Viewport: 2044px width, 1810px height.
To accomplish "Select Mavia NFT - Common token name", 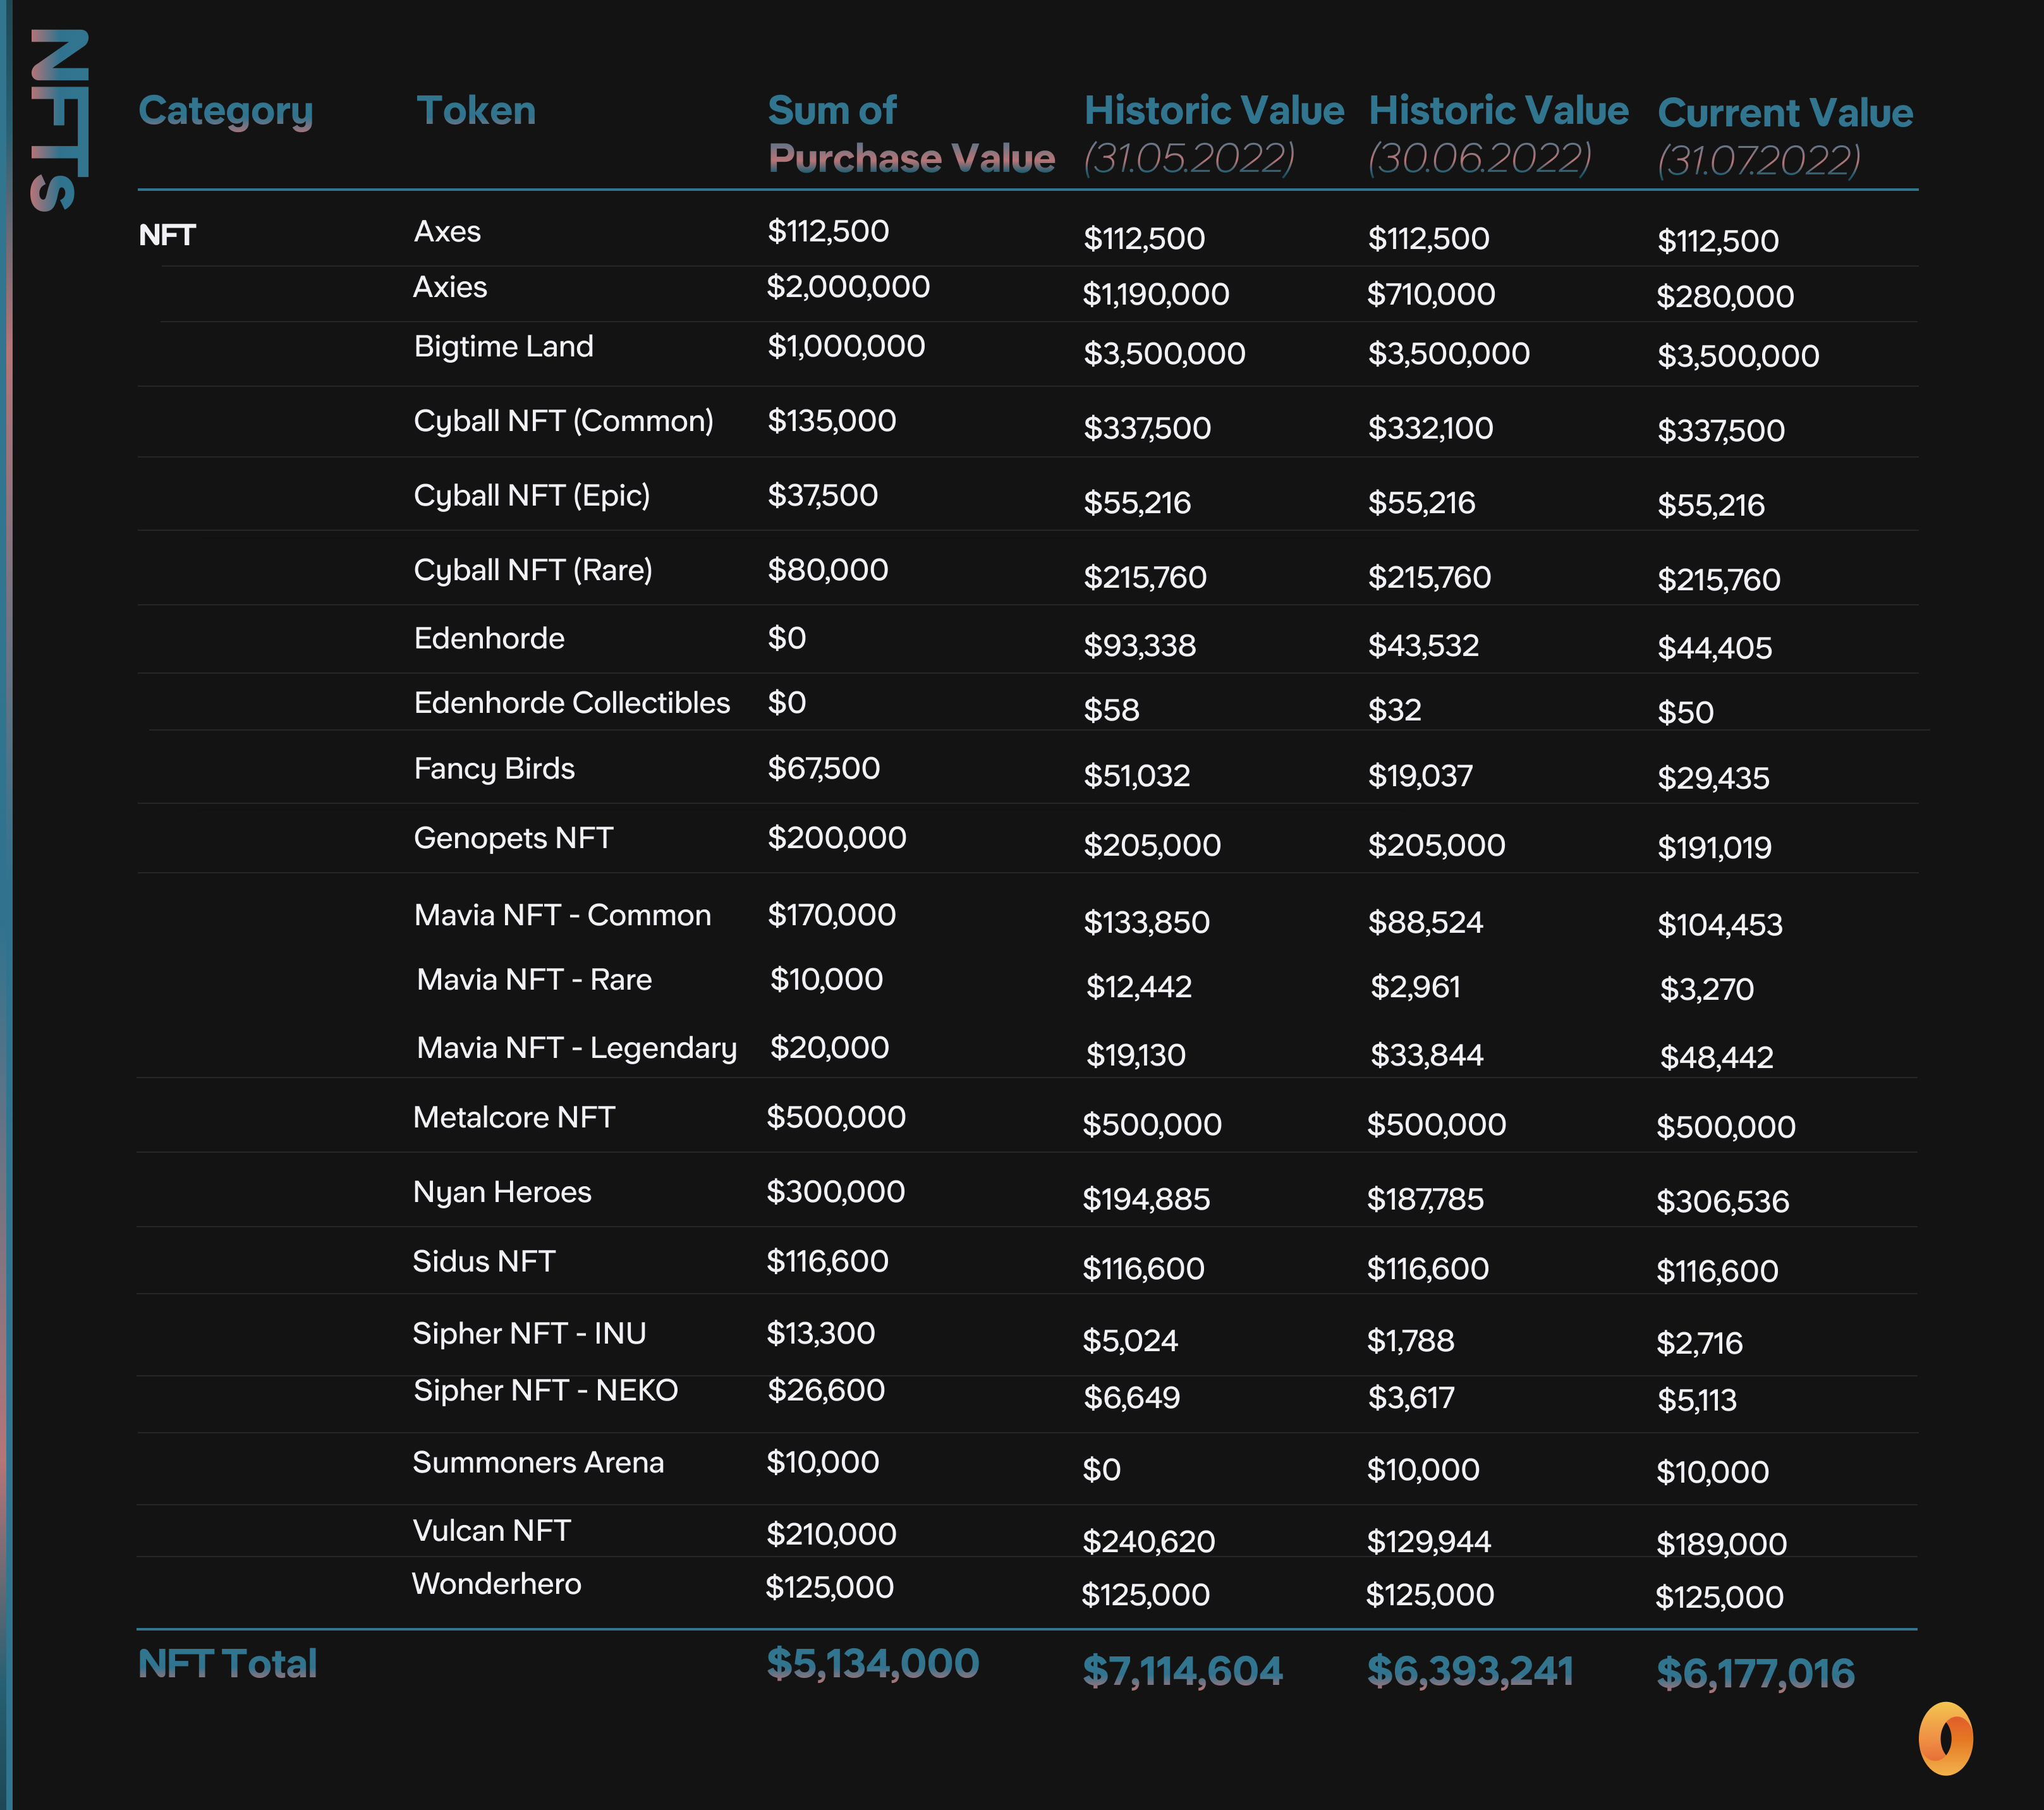I will pyautogui.click(x=562, y=915).
